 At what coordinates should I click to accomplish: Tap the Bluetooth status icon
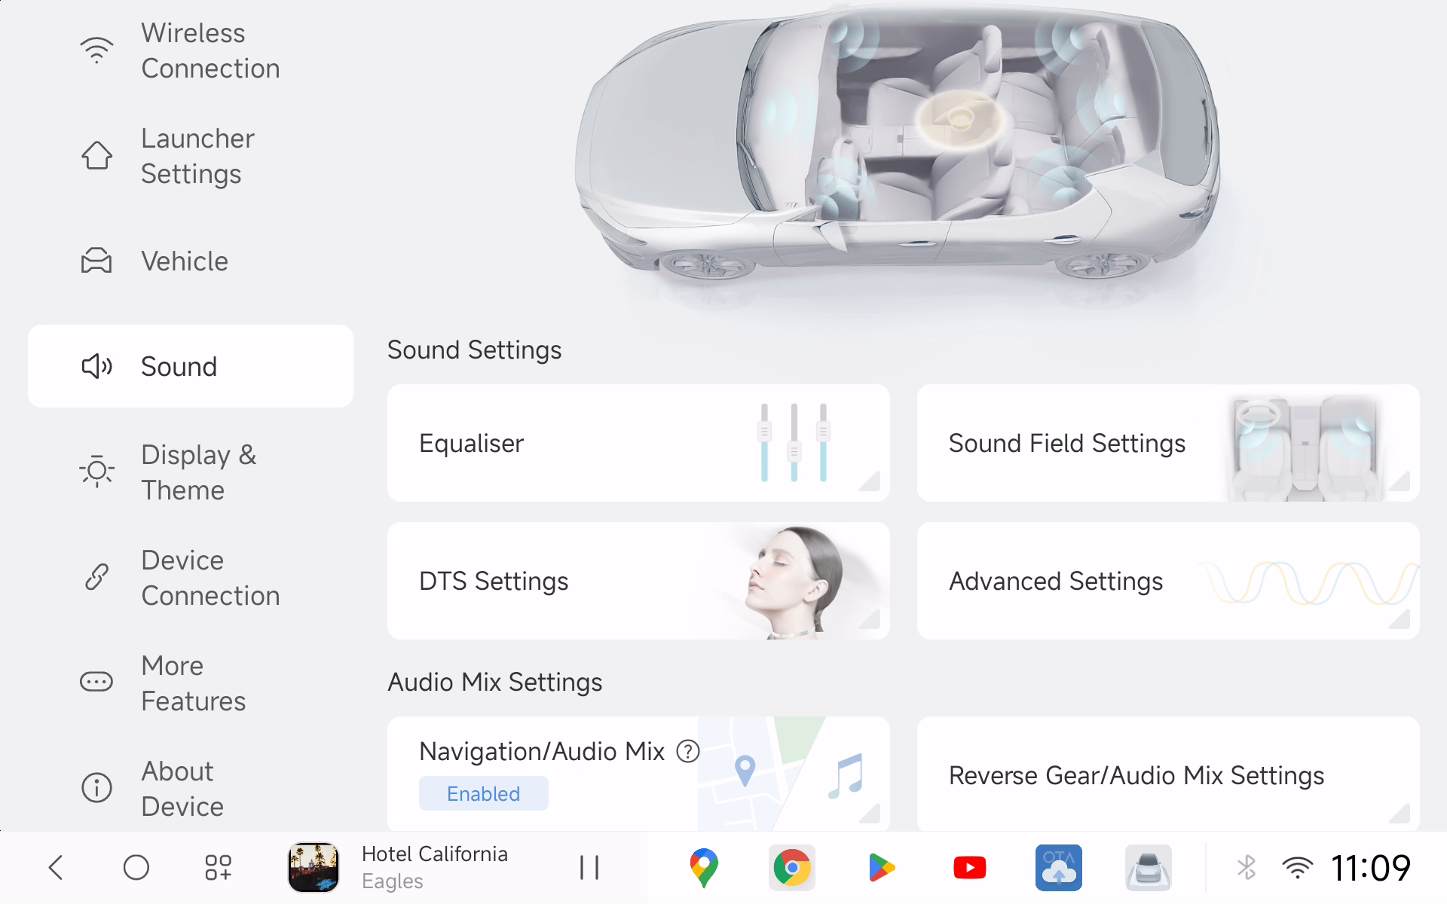[1247, 867]
